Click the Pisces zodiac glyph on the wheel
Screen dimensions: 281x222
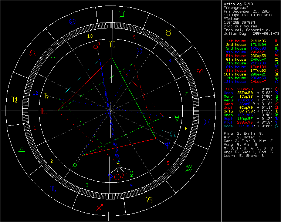pyautogui.click(x=207, y=122)
